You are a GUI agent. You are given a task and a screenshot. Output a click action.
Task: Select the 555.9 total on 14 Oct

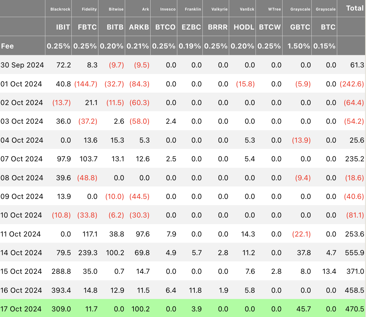354,253
